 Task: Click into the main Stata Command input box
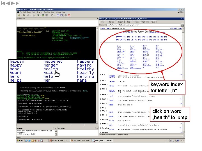click(57, 23)
